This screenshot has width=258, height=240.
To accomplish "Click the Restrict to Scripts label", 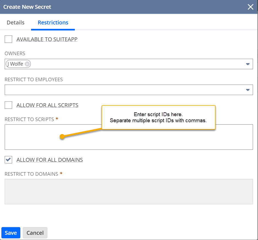I will click(29, 119).
